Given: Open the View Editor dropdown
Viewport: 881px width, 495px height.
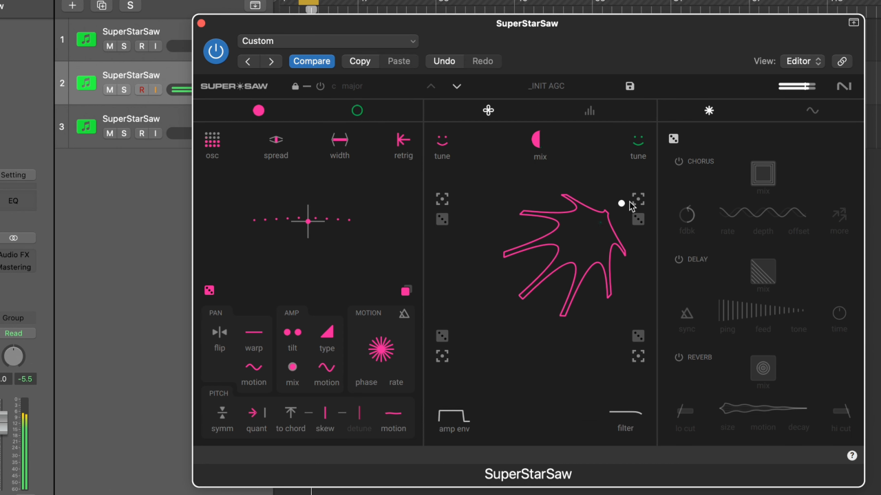Looking at the screenshot, I should point(803,61).
